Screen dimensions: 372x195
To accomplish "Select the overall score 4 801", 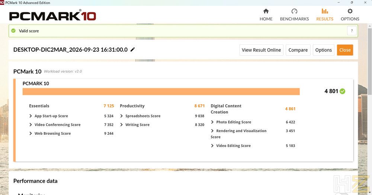I will click(331, 91).
